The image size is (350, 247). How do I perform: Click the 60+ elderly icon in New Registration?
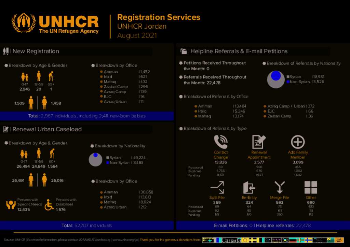[x=51, y=76]
